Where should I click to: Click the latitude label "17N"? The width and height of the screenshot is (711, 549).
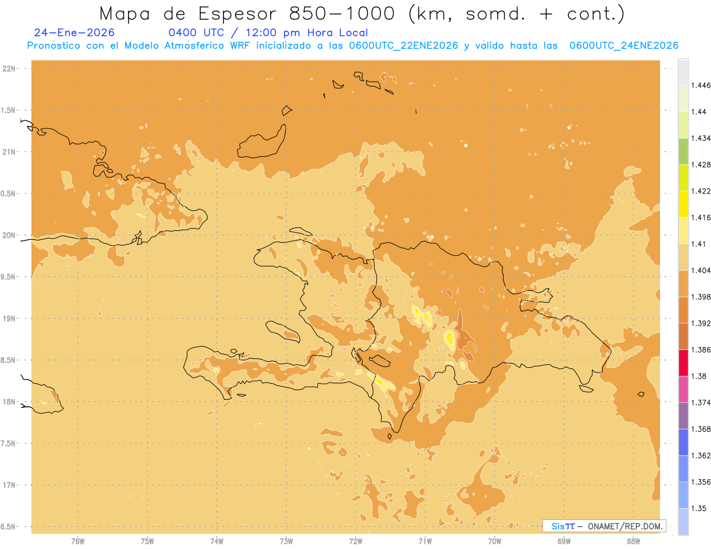click(9, 485)
